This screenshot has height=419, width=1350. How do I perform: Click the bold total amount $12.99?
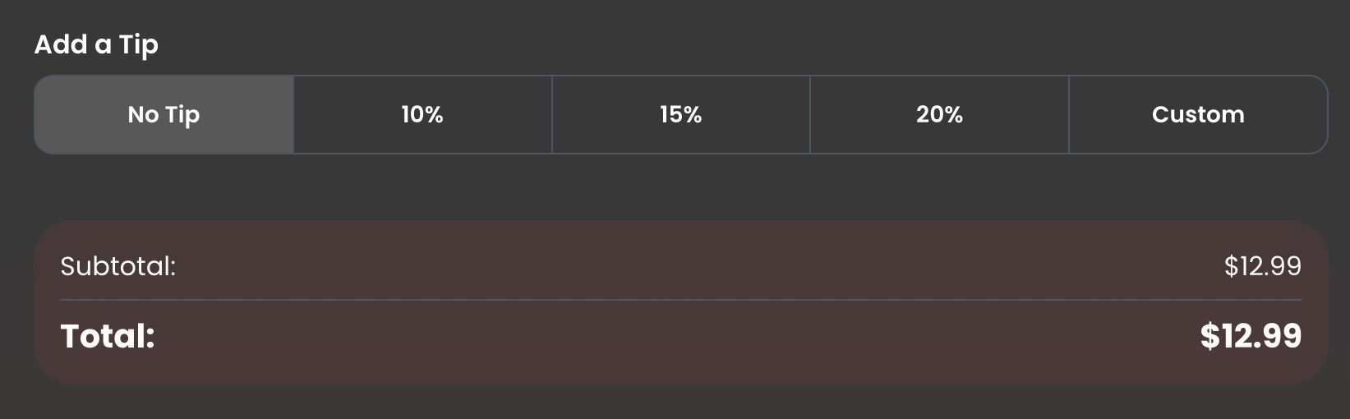coord(1251,336)
